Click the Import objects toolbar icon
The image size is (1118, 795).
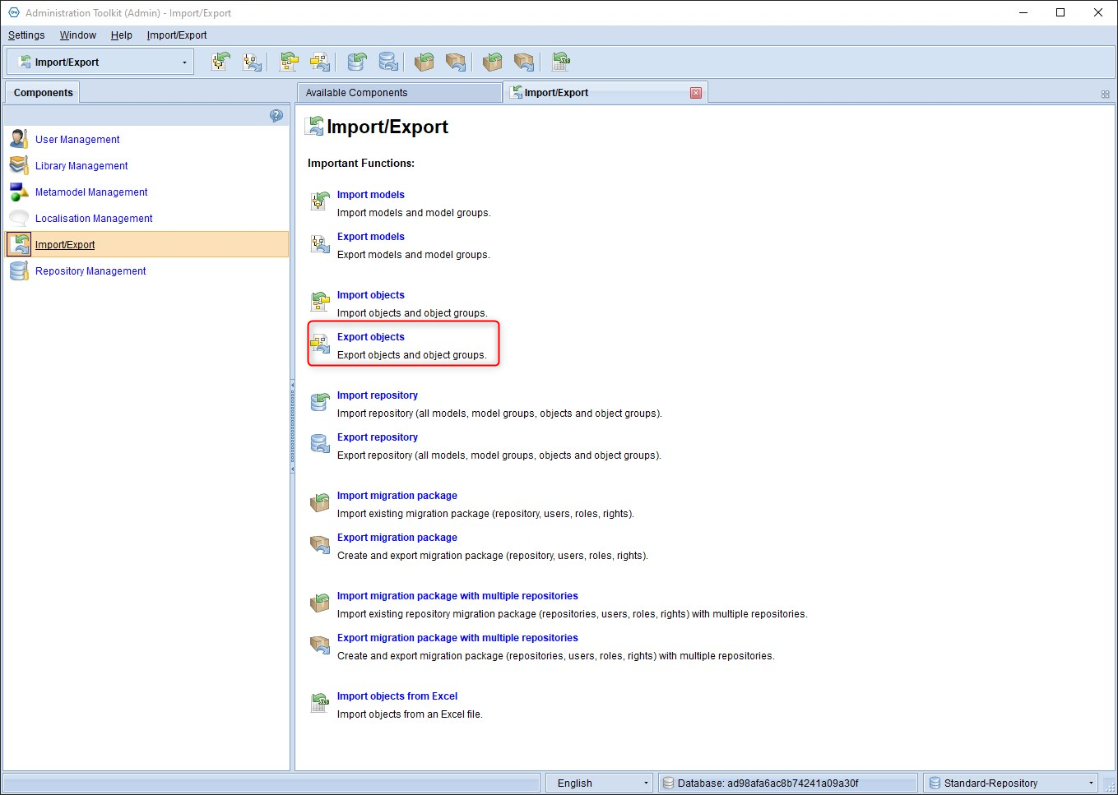[x=289, y=62]
